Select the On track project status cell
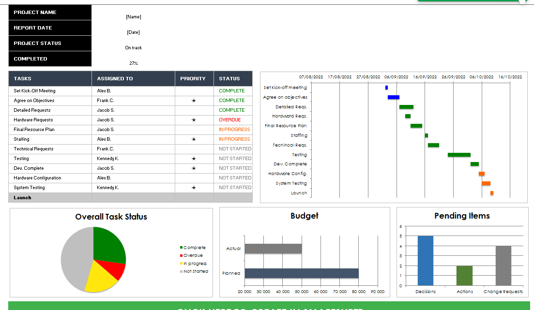The image size is (534, 310). point(134,48)
